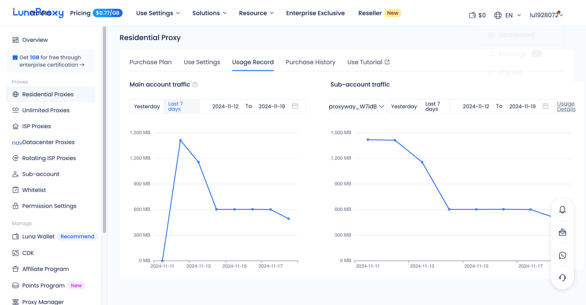The width and height of the screenshot is (586, 305).
Task: Click the Main account traffic help tooltip
Action: (195, 84)
